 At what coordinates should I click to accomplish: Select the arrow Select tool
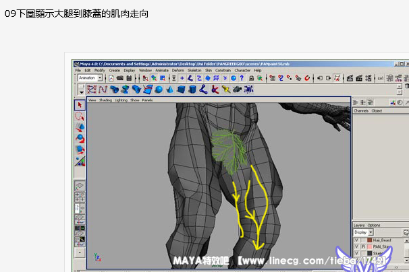80,105
